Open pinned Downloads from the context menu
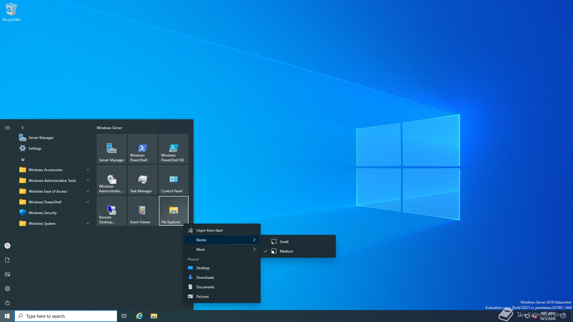The image size is (573, 322). click(x=222, y=277)
